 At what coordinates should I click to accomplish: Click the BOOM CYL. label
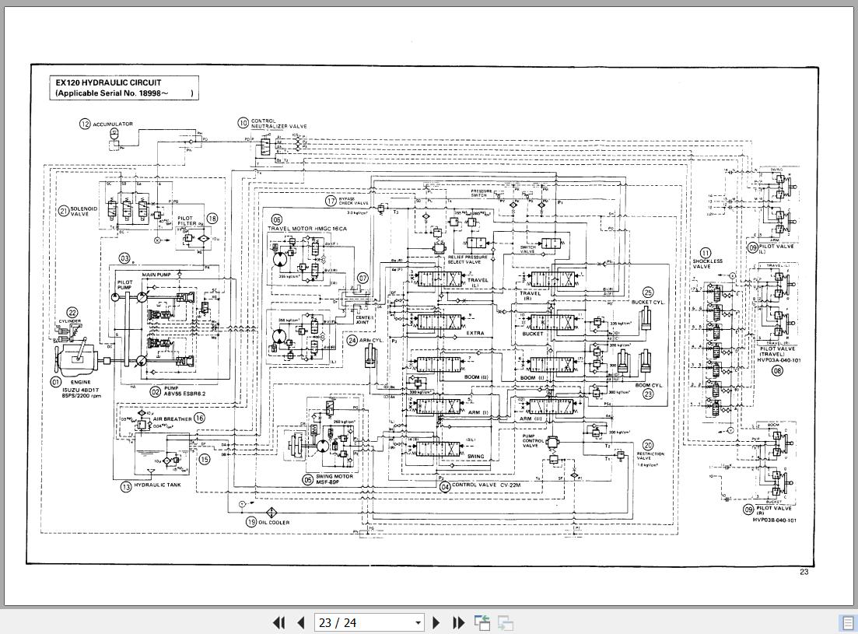coord(649,385)
